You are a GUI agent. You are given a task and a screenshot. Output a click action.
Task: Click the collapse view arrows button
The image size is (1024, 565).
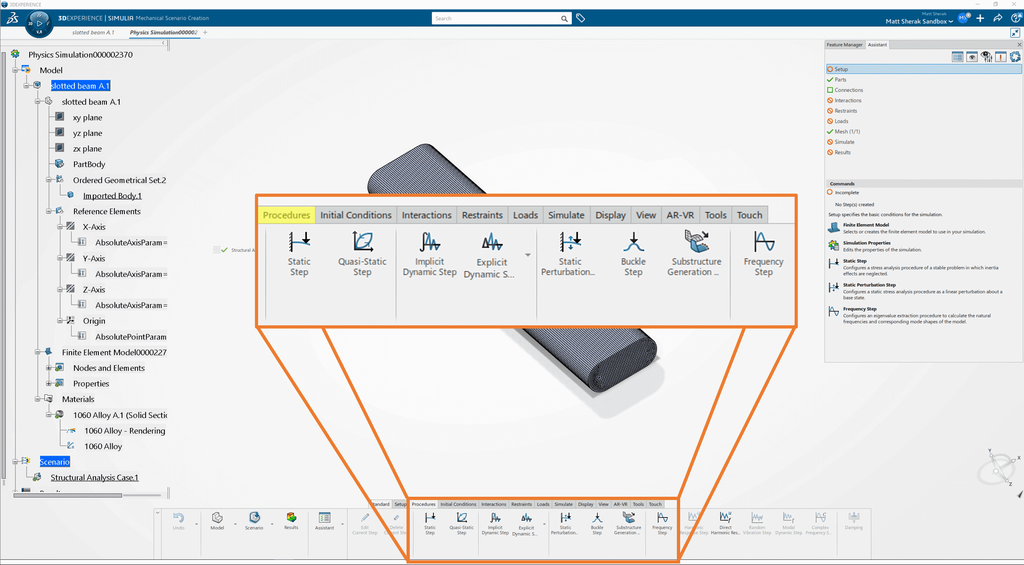pyautogui.click(x=1015, y=32)
